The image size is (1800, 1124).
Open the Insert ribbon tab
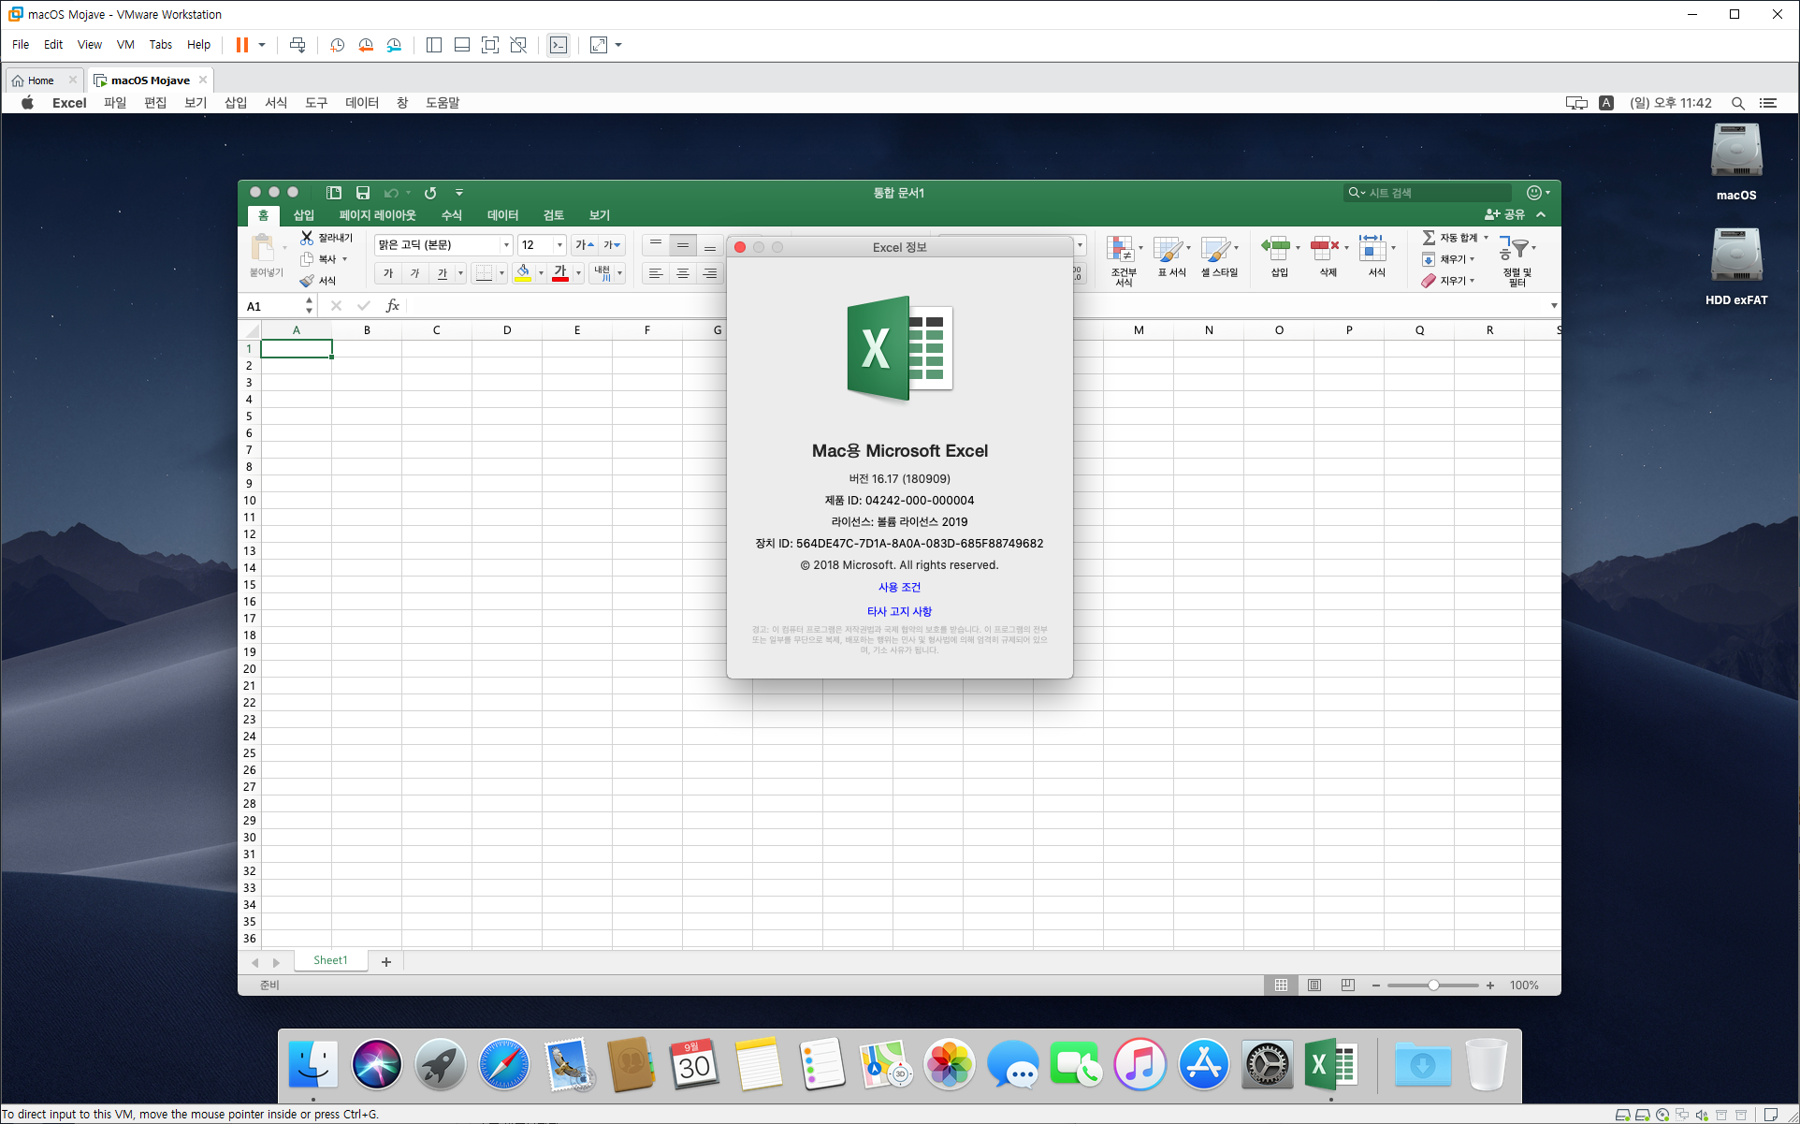pos(304,215)
